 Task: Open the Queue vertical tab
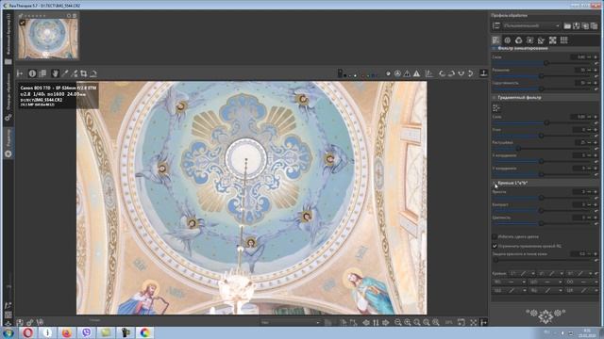[8, 97]
